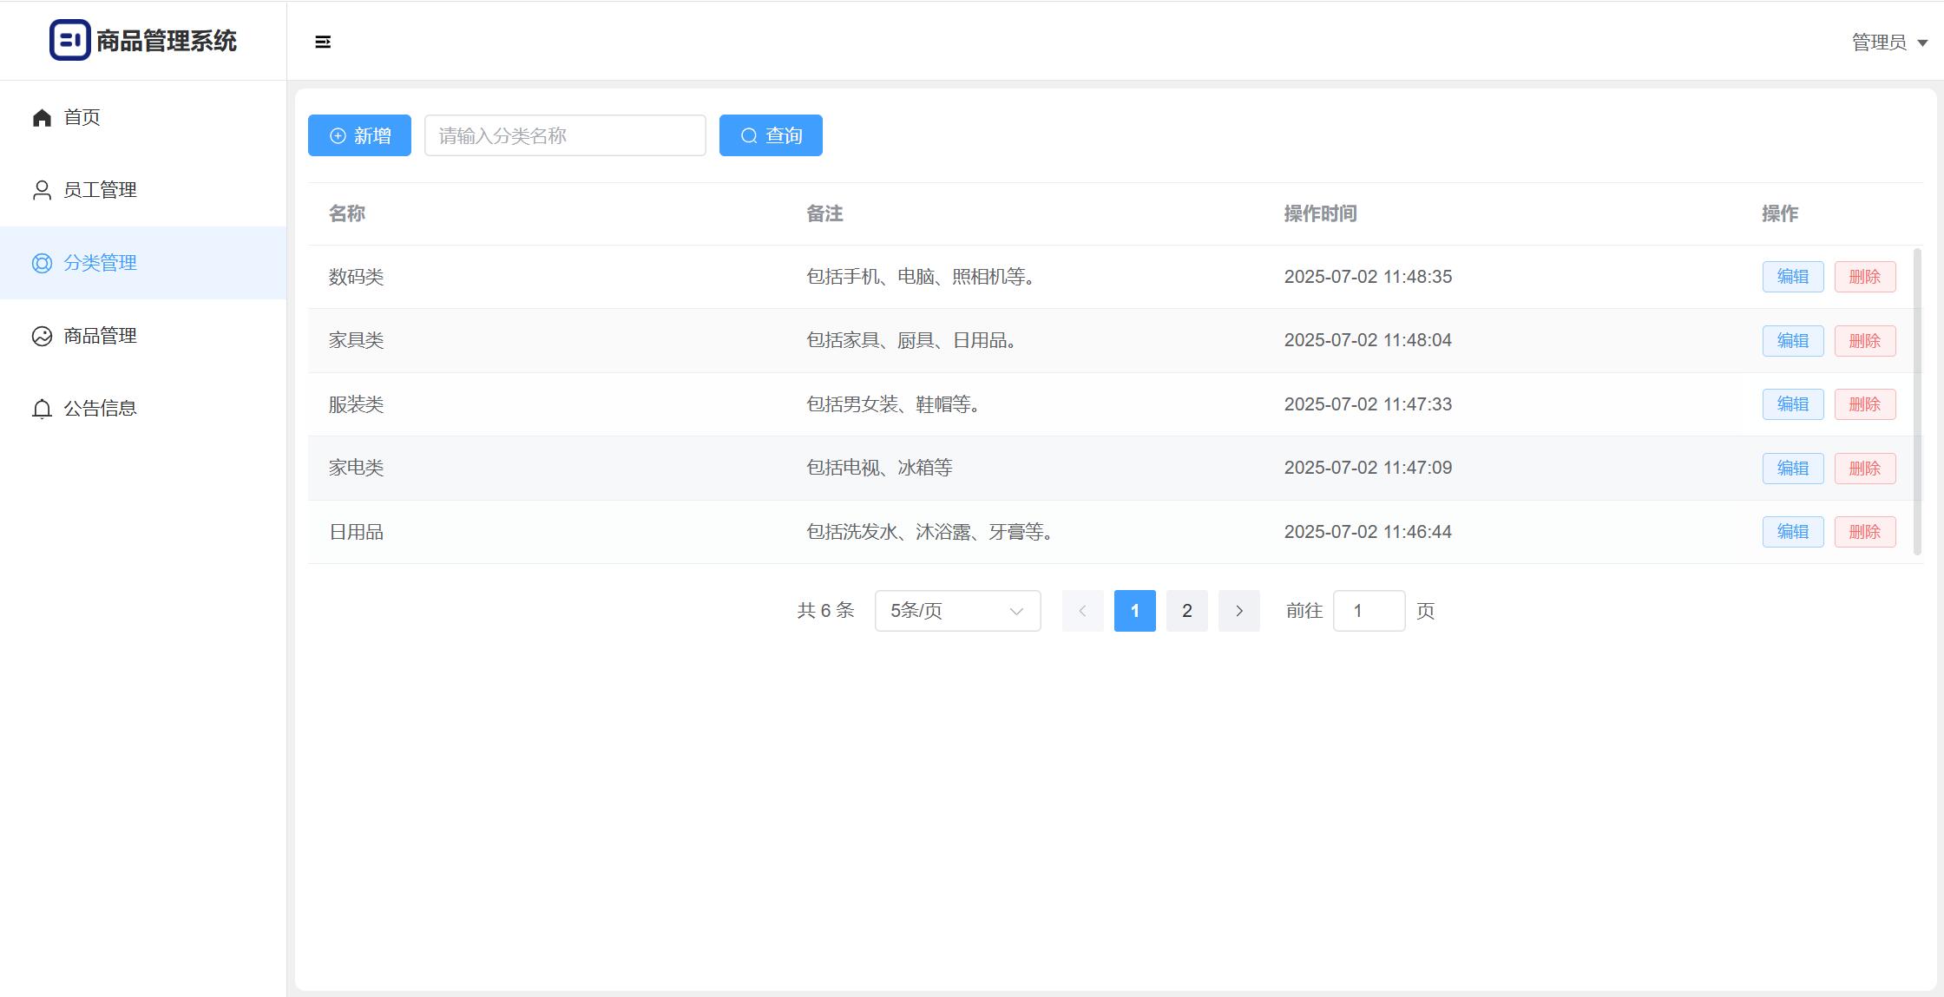Expand the 5条/页 page size selector
The height and width of the screenshot is (997, 1944).
pyautogui.click(x=957, y=611)
